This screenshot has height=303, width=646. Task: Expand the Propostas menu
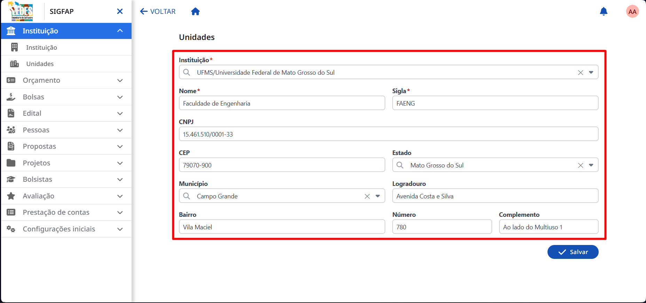(x=66, y=146)
